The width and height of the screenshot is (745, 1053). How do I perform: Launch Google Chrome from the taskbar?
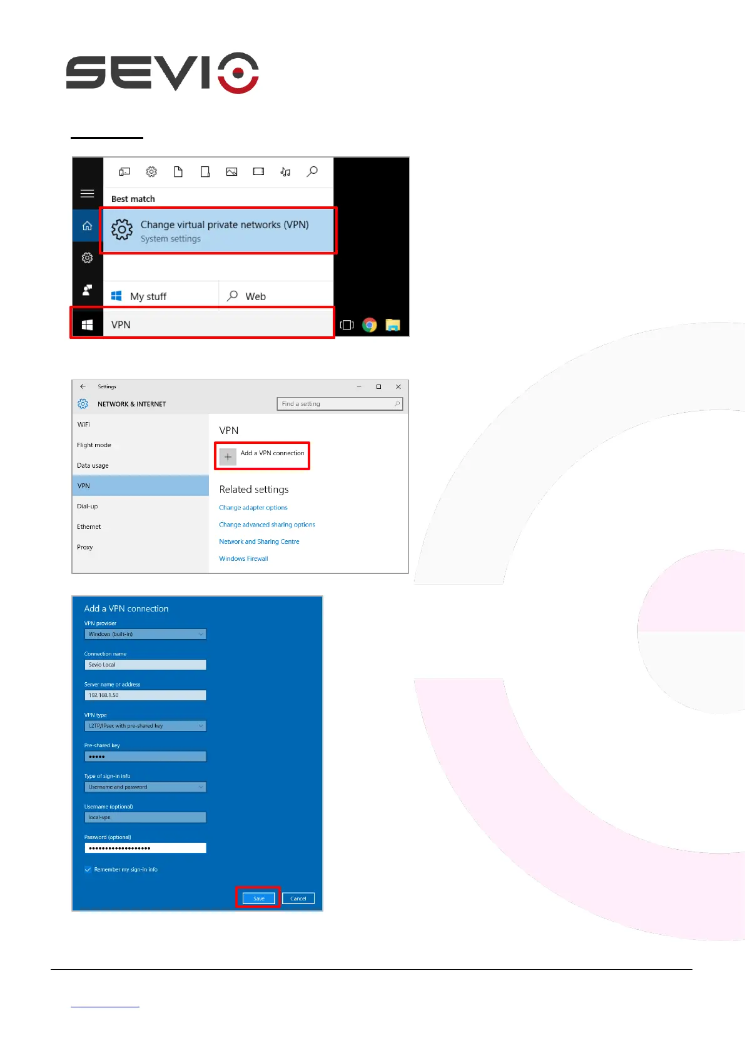tap(370, 325)
